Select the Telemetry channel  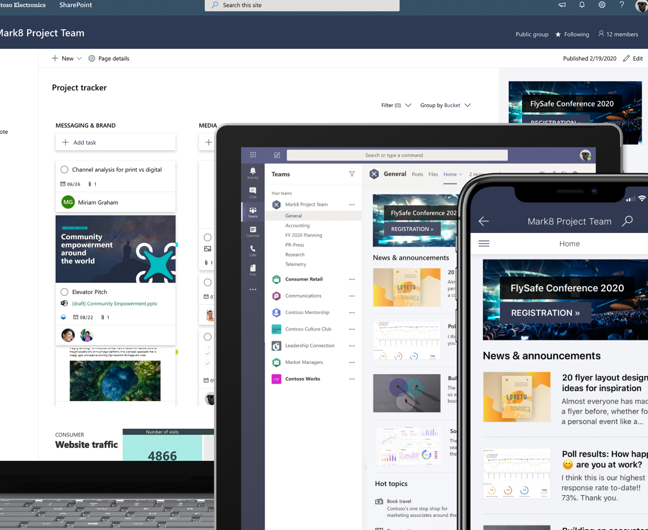point(296,264)
